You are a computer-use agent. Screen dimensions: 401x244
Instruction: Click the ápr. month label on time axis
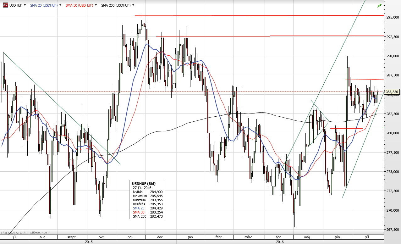click(278, 237)
